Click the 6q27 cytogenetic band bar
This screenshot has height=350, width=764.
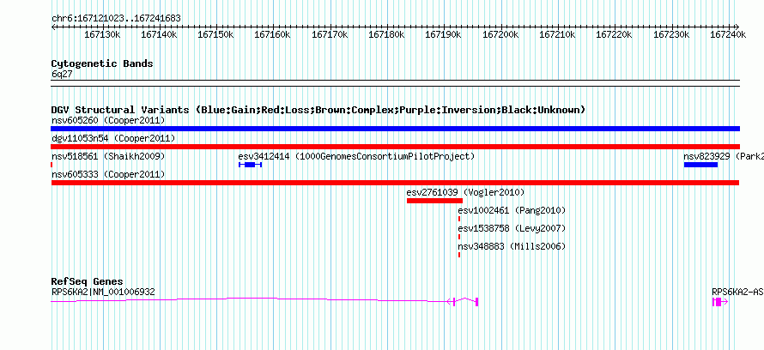(395, 83)
